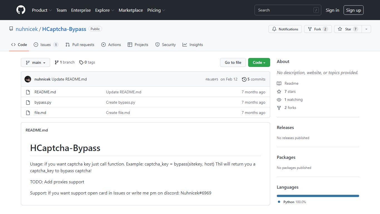Click Sign in
The image size is (380, 214).
332,10
